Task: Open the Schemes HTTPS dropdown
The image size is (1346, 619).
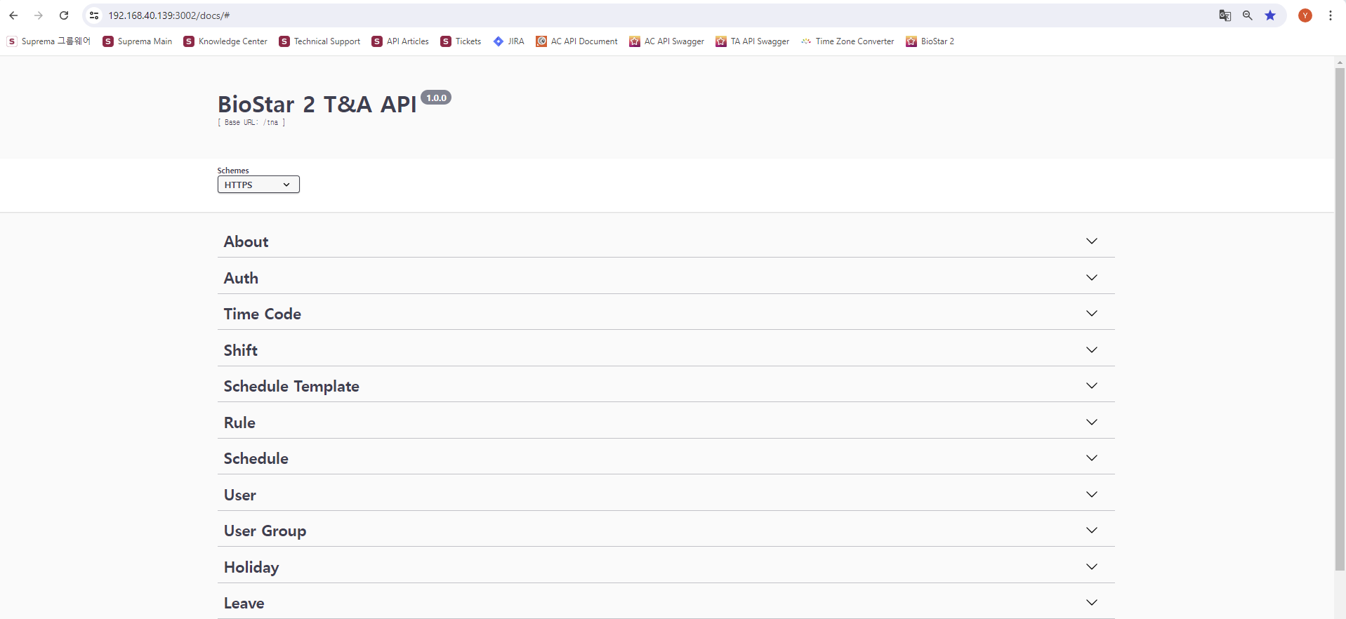Action: point(258,185)
